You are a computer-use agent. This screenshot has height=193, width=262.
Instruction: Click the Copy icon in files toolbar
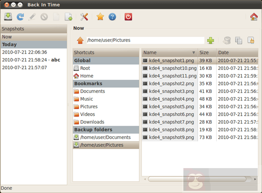[x=238, y=40]
